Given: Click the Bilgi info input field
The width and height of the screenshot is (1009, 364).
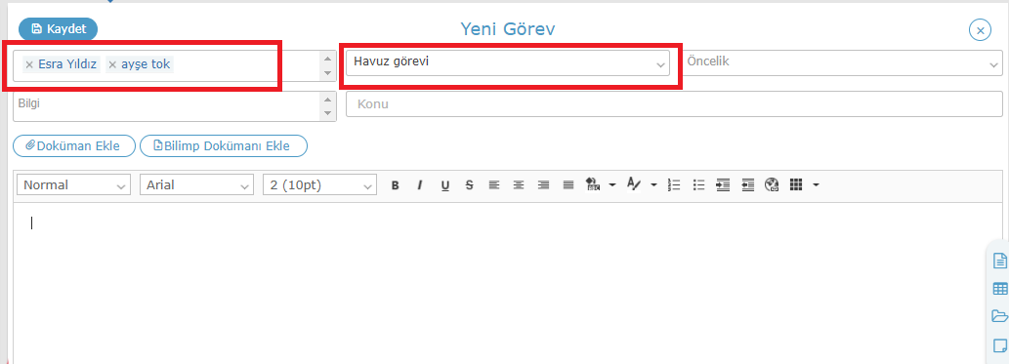Looking at the screenshot, I should coord(167,106).
